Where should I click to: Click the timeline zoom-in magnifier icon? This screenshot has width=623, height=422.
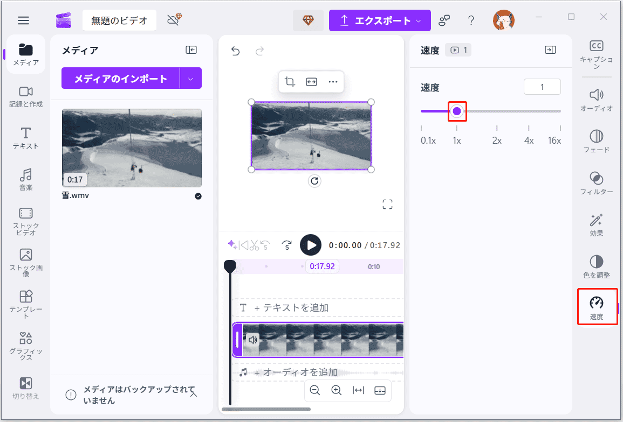(337, 390)
